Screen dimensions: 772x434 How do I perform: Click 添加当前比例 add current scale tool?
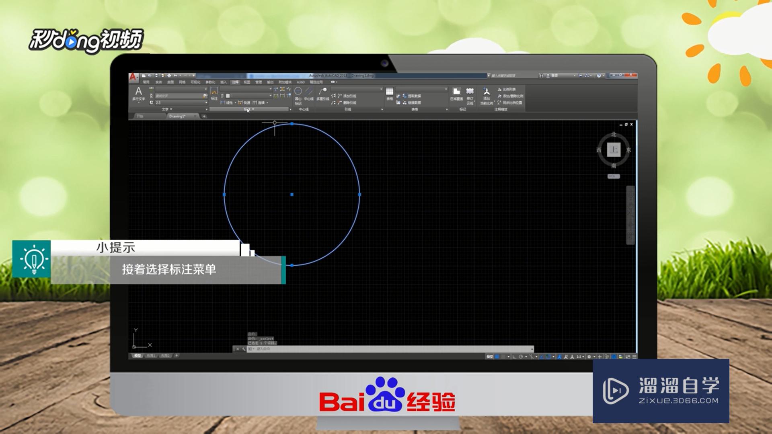click(487, 96)
